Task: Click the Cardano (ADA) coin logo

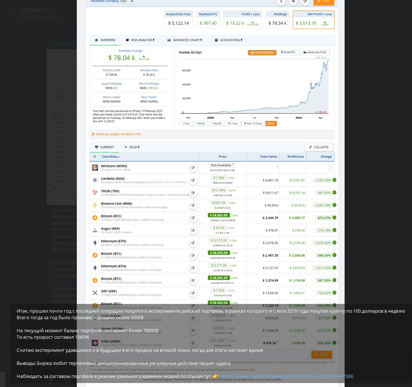Action: coord(95,180)
